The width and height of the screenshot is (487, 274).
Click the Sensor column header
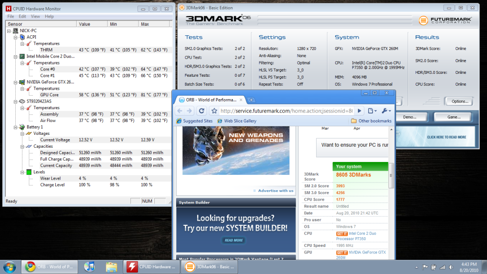[41, 24]
